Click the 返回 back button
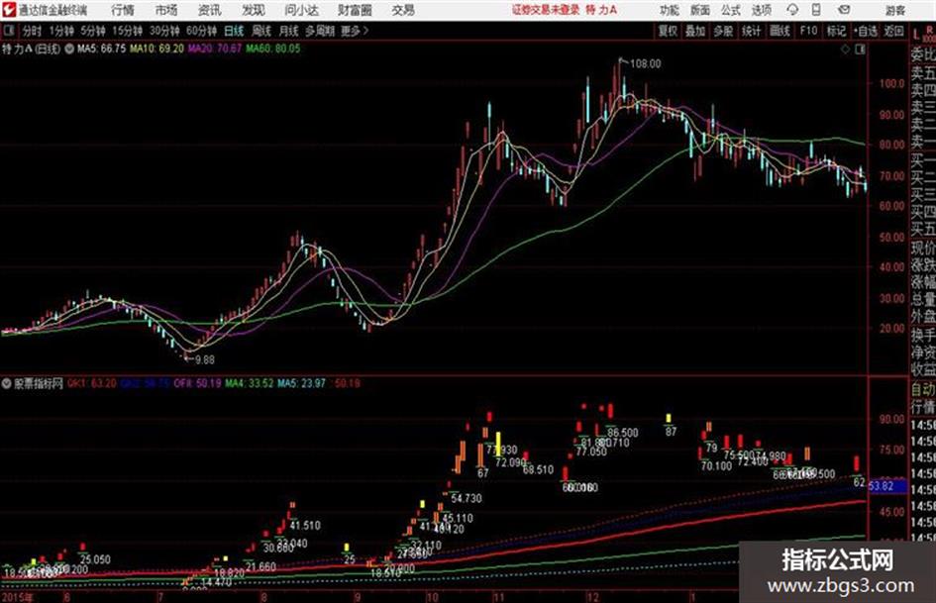936x603 pixels. coord(893,31)
